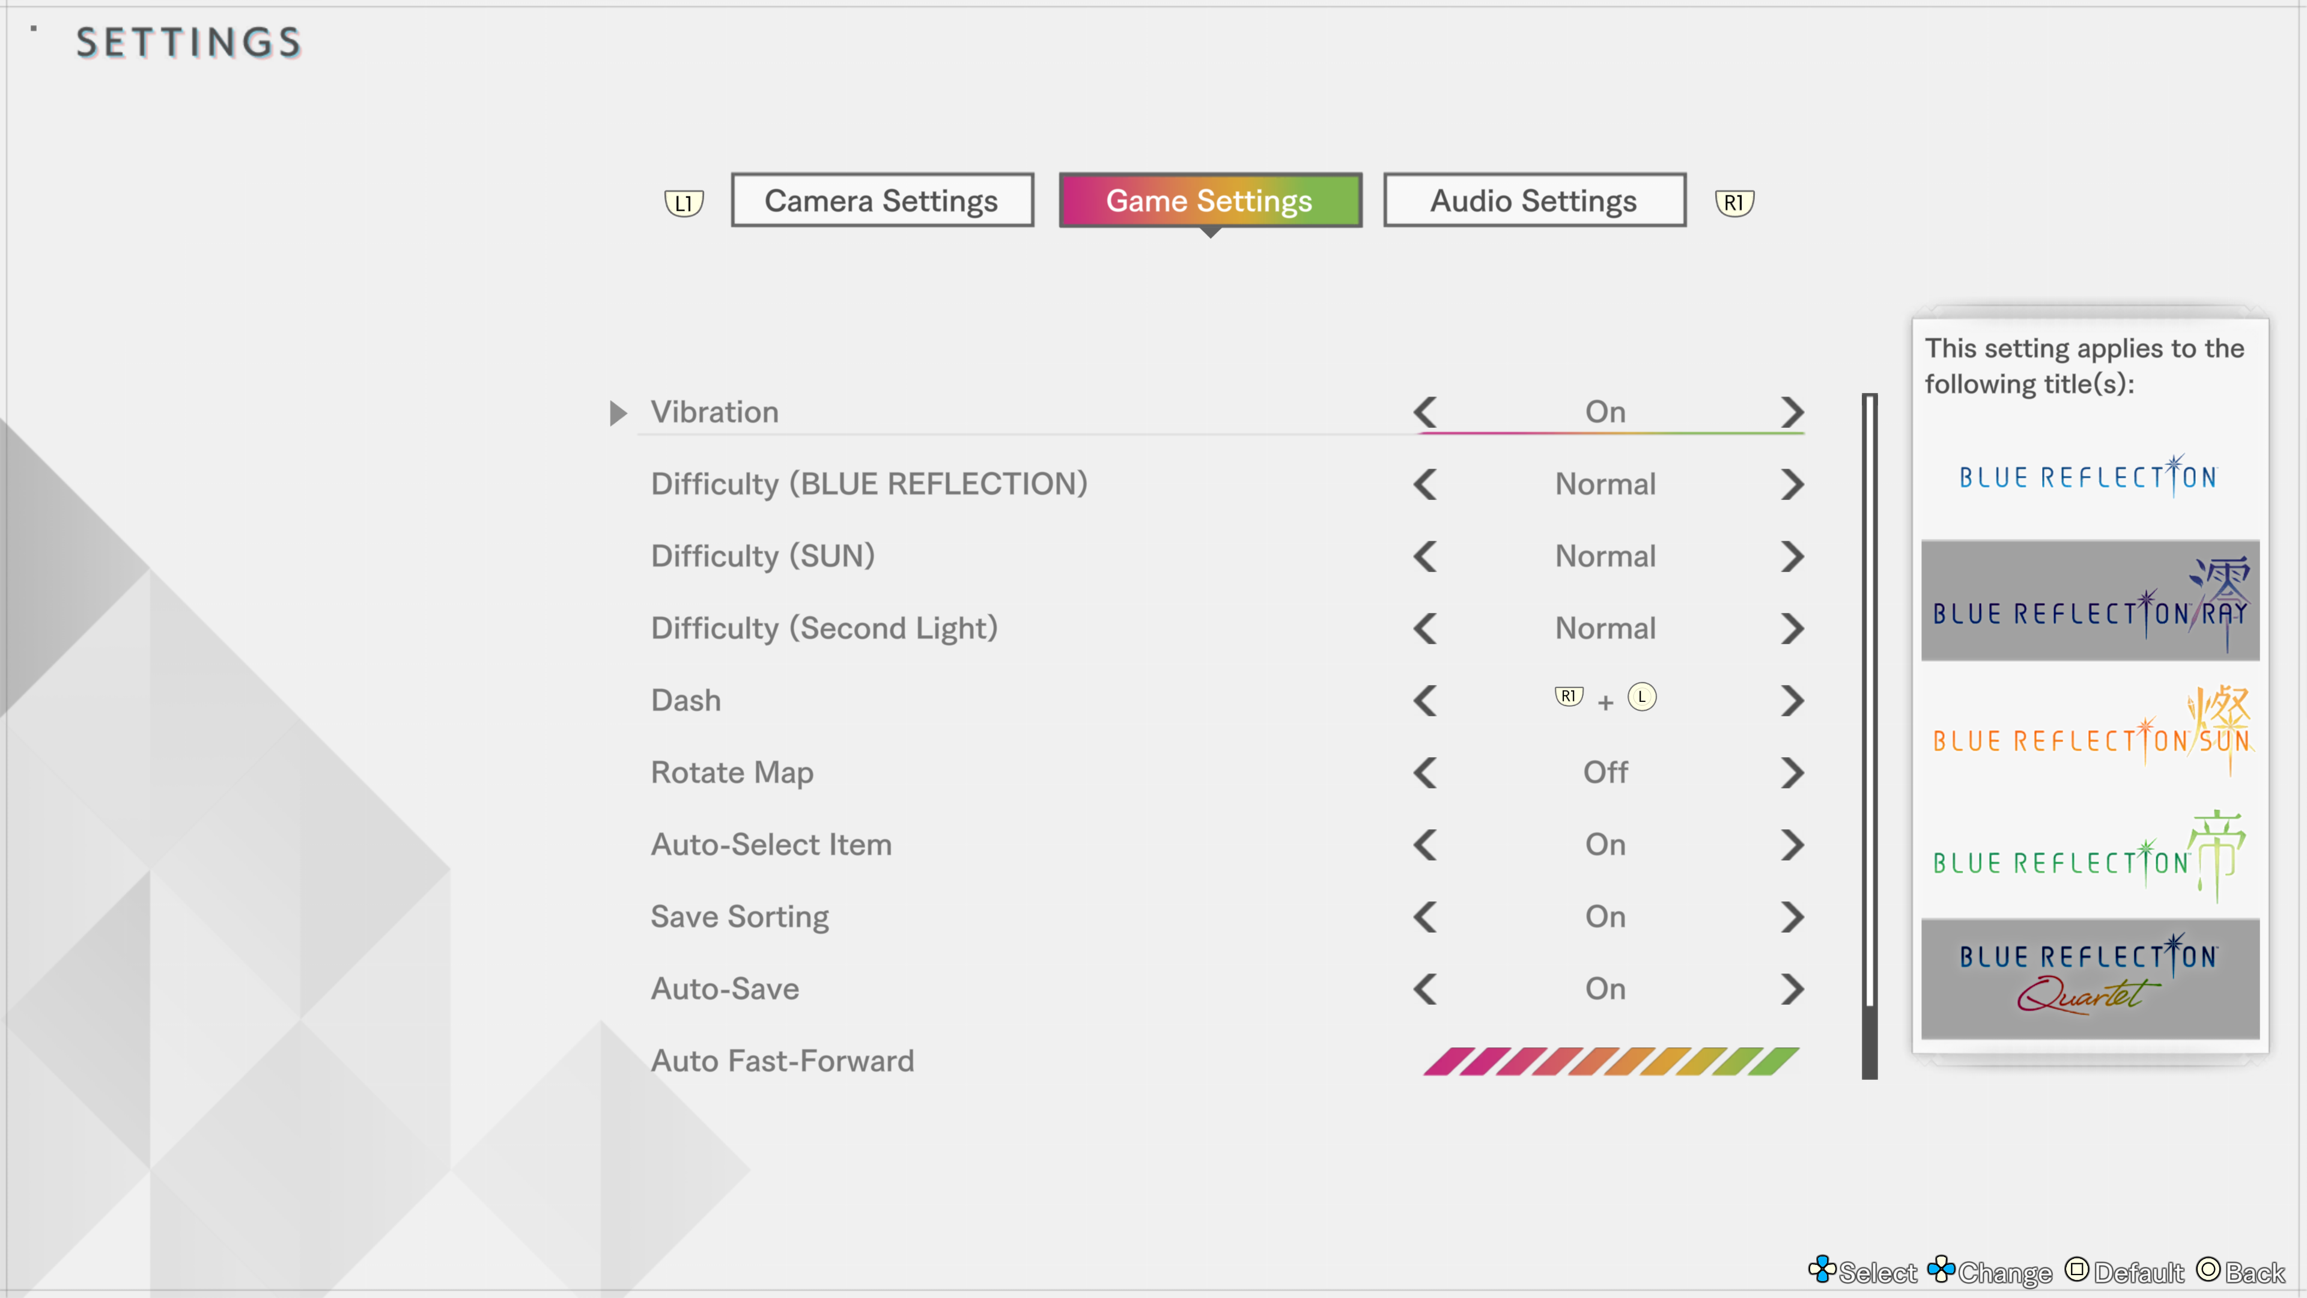Click the R1 shoulder button icon beside Audio Settings
This screenshot has height=1298, width=2307.
(x=1734, y=203)
